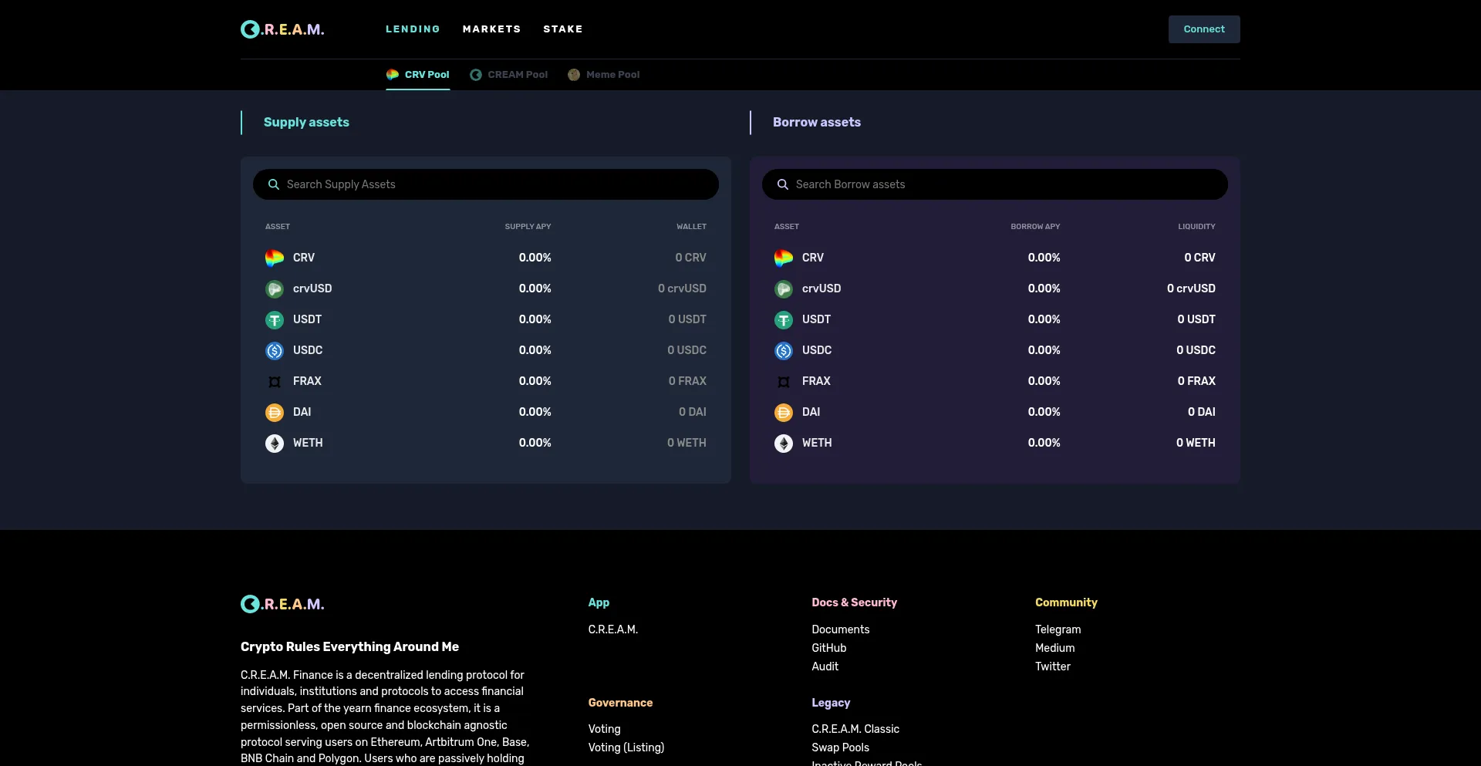Image resolution: width=1481 pixels, height=766 pixels.
Task: Click the borrow search magnifier icon
Action: 782,184
